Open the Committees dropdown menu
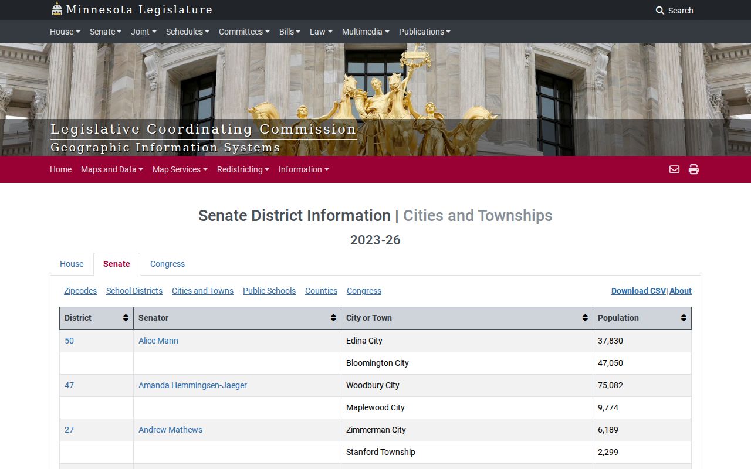751x469 pixels. click(244, 32)
